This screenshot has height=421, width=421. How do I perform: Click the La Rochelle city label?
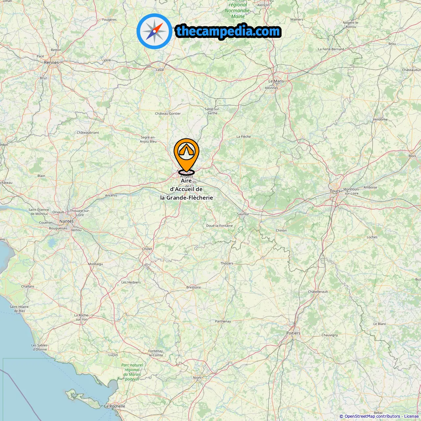(114, 406)
